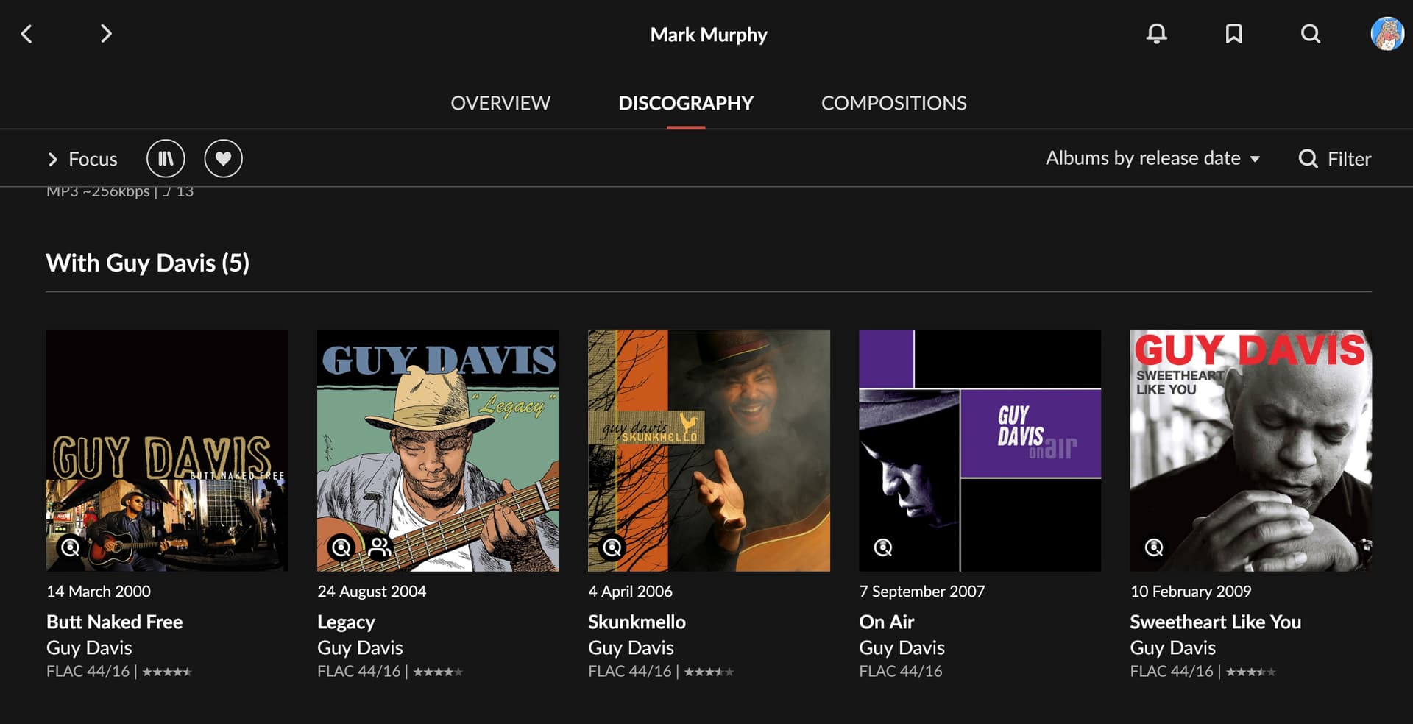Click star rating under Sweetheart Like You
Image resolution: width=1413 pixels, height=724 pixels.
coord(1250,672)
